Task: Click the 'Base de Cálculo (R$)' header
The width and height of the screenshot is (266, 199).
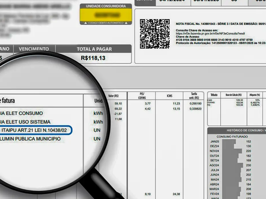Action: click(x=234, y=95)
